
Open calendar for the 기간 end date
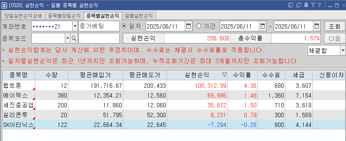coord(317,26)
